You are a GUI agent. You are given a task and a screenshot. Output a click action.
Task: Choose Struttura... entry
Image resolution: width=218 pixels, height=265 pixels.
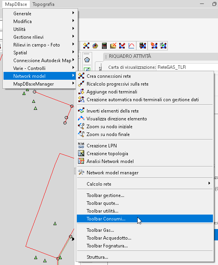point(145,257)
